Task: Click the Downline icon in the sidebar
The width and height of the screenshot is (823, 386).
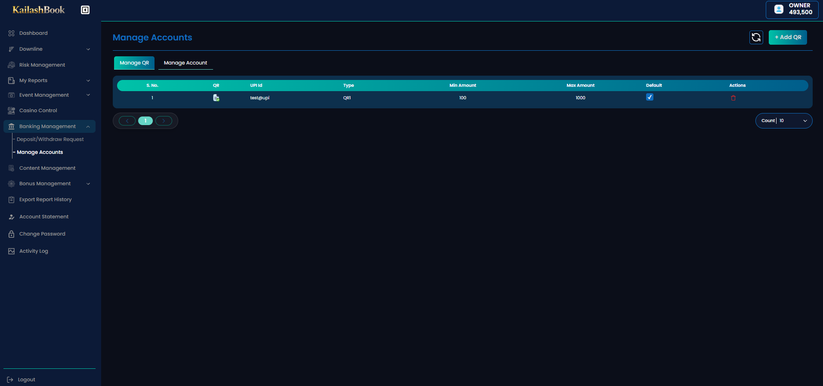Action: [12, 49]
